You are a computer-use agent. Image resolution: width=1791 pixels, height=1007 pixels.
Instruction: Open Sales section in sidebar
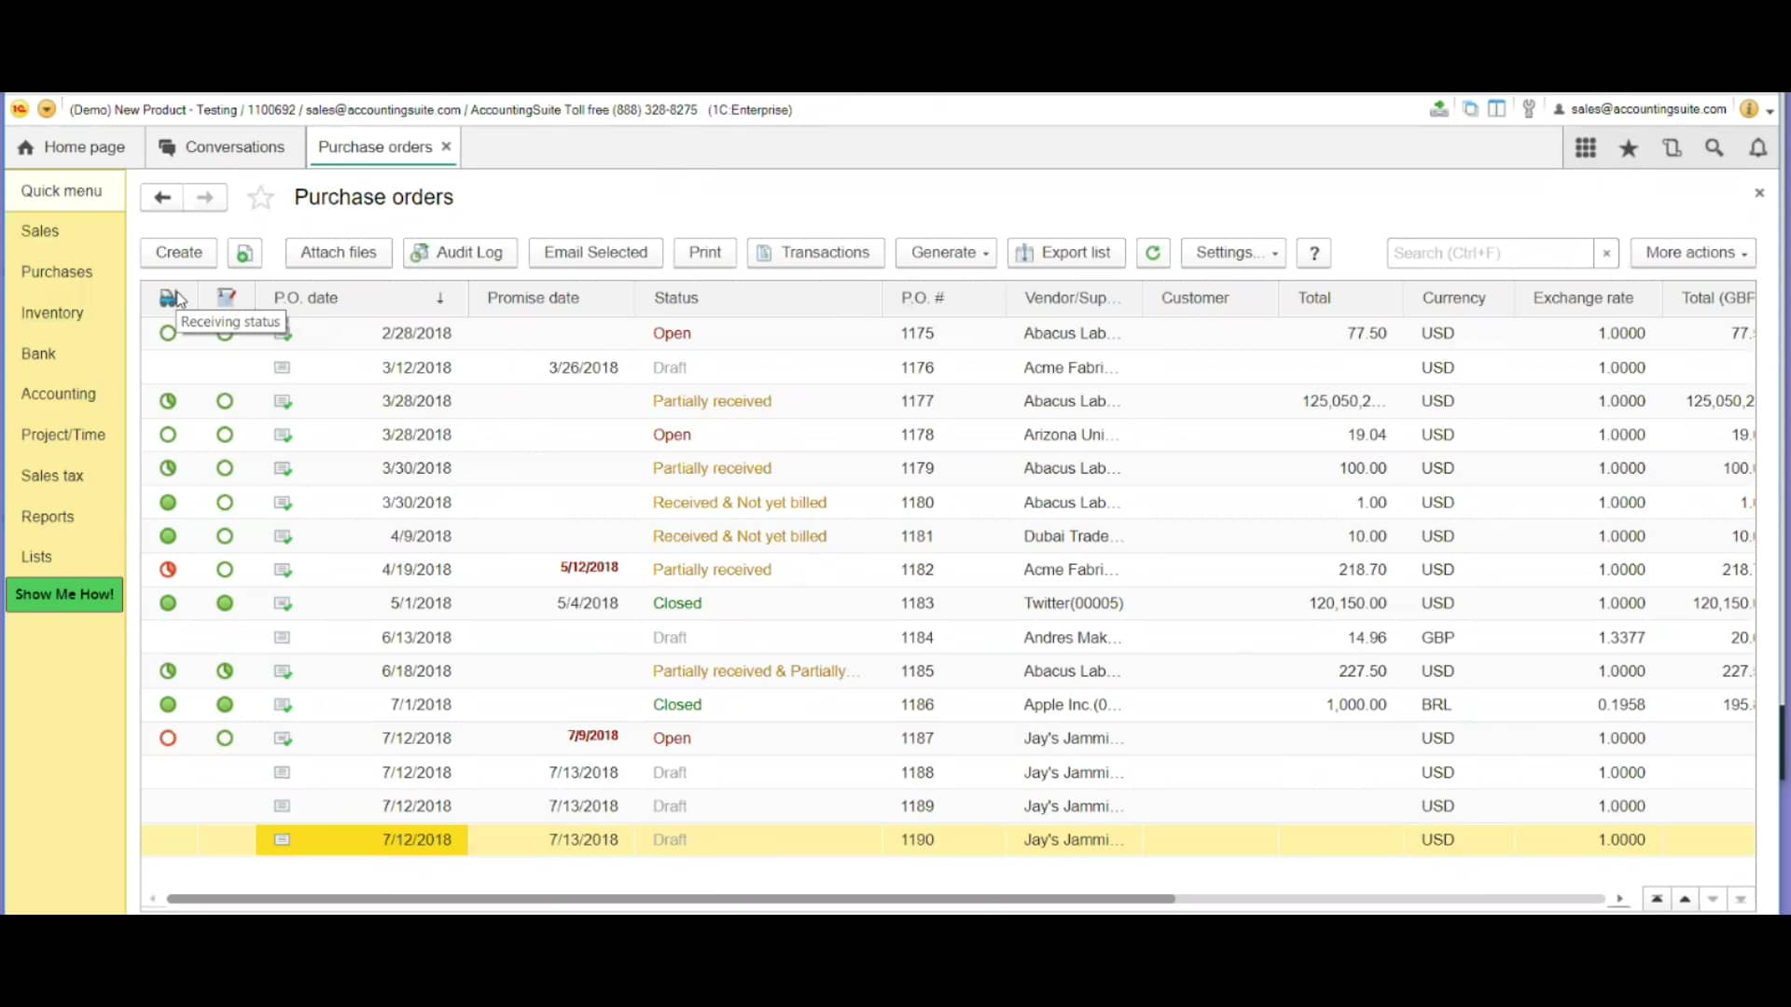(x=40, y=231)
